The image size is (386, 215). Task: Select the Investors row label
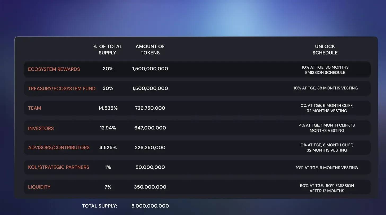pyautogui.click(x=41, y=128)
